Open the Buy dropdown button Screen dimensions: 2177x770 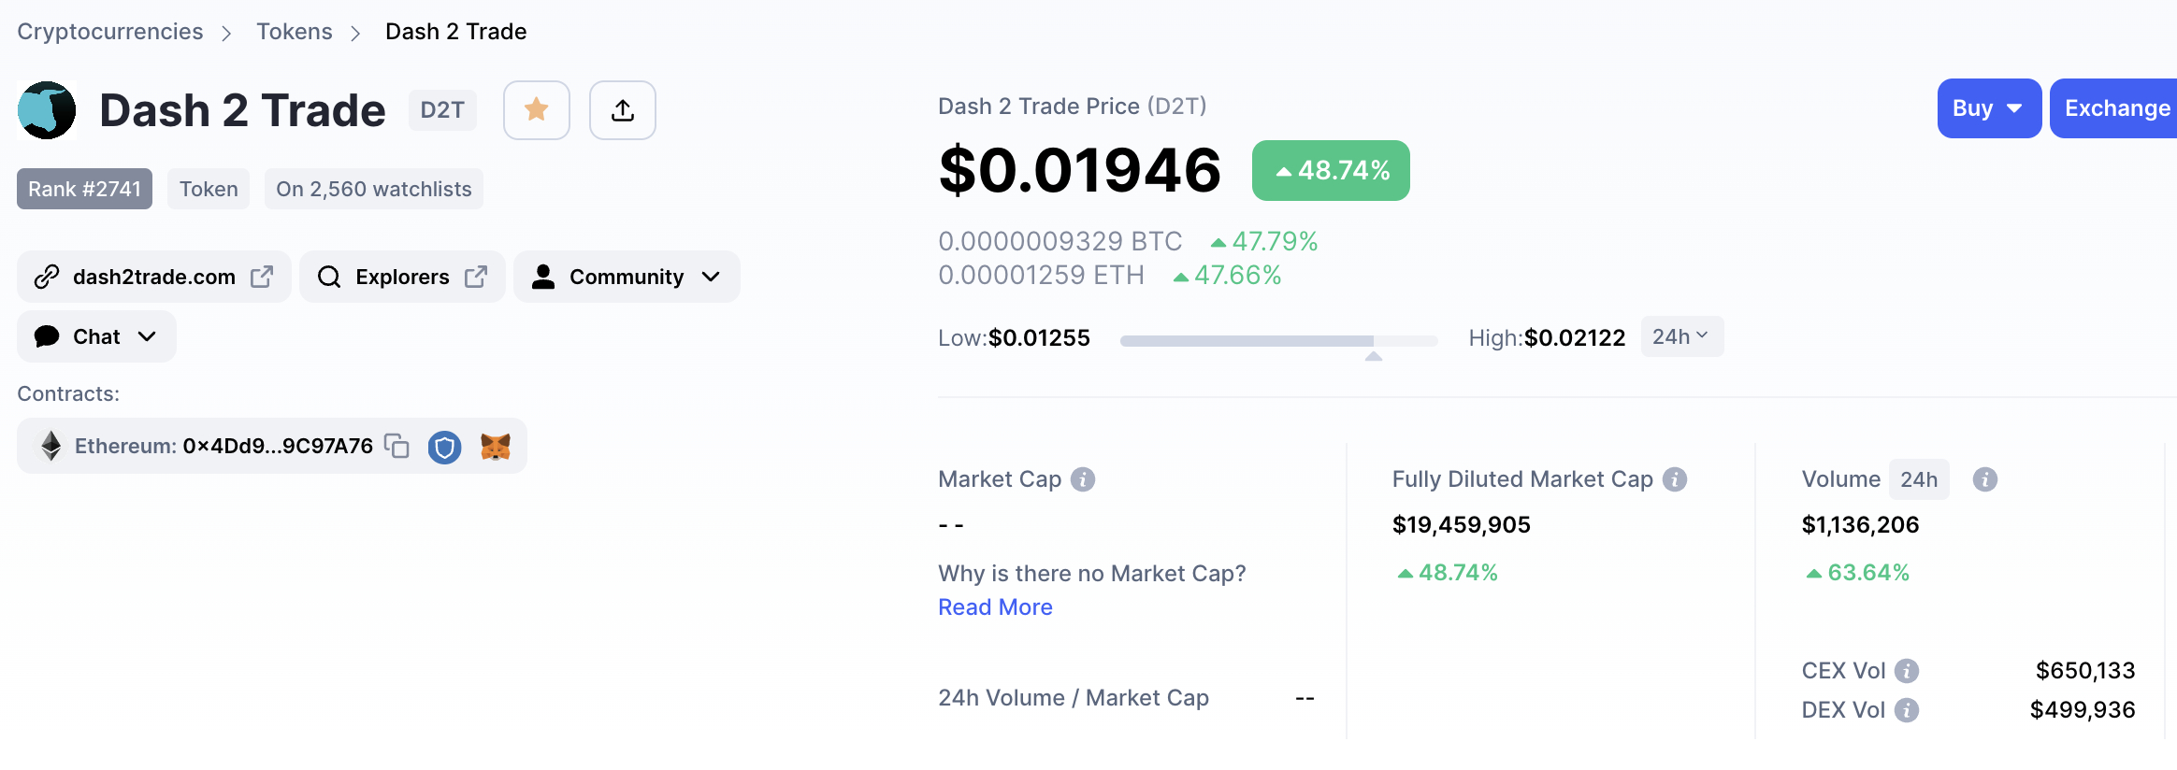pyautogui.click(x=1989, y=108)
